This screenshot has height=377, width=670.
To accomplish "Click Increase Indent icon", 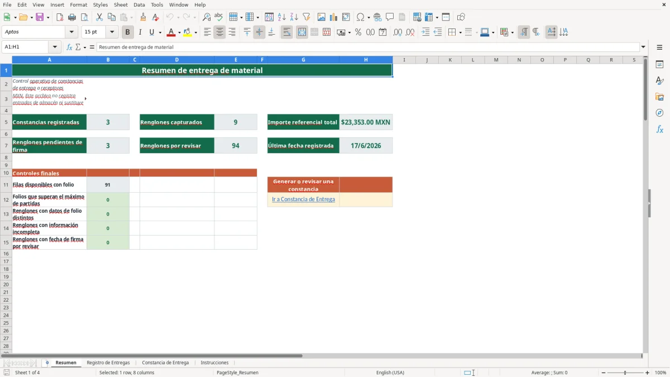I will point(425,32).
